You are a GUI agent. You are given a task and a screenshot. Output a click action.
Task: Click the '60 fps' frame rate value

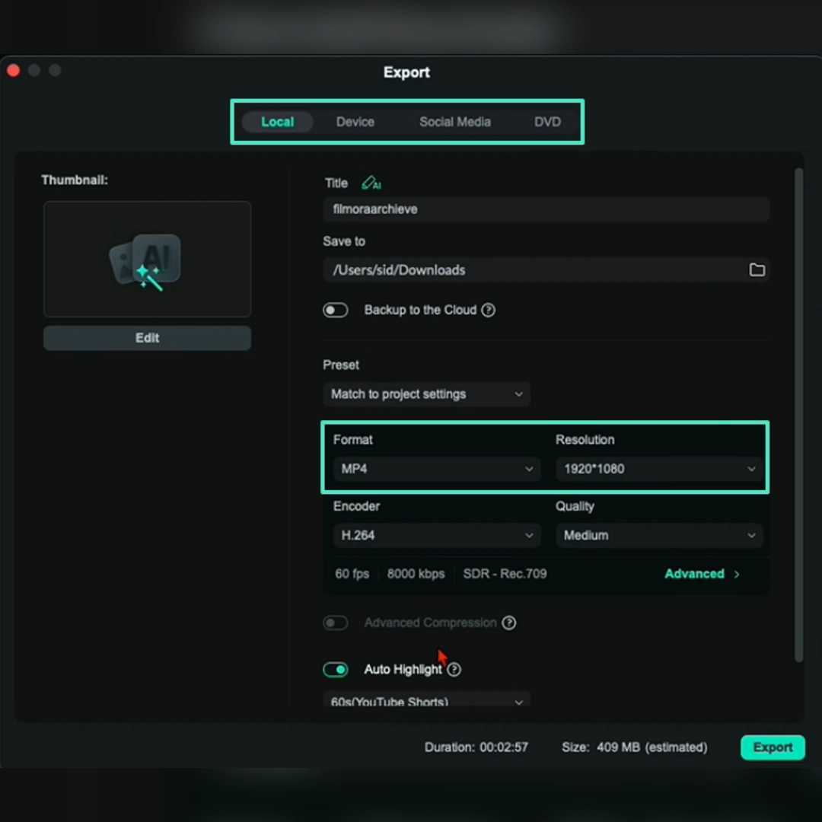click(352, 574)
